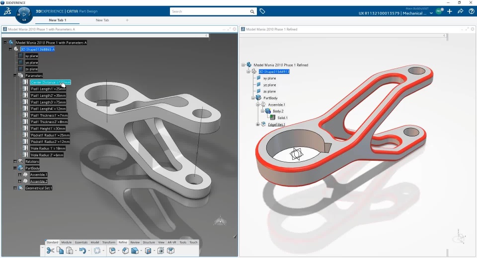Collapse the Body.2 node in right tree
The image size is (477, 258).
coord(262,111)
